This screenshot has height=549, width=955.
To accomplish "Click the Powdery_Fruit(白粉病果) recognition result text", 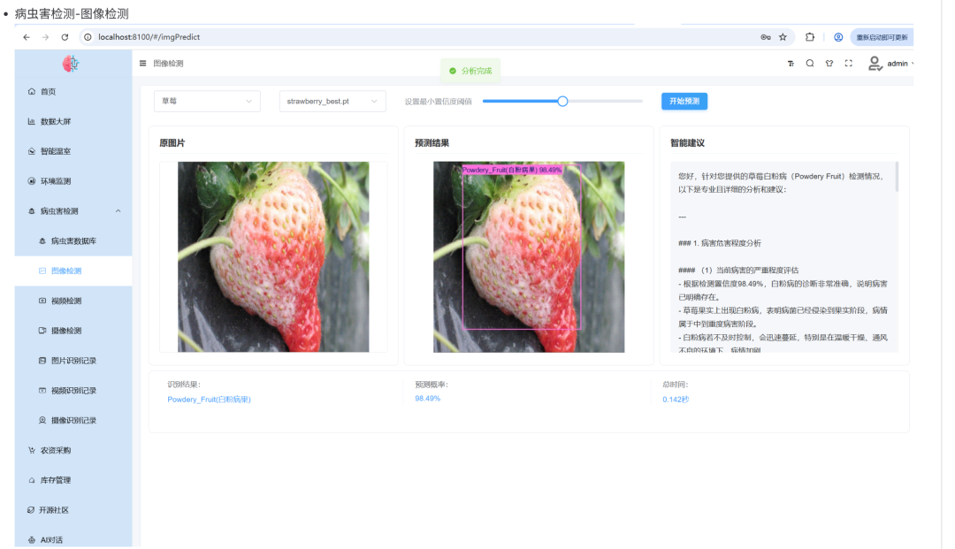I will (209, 400).
